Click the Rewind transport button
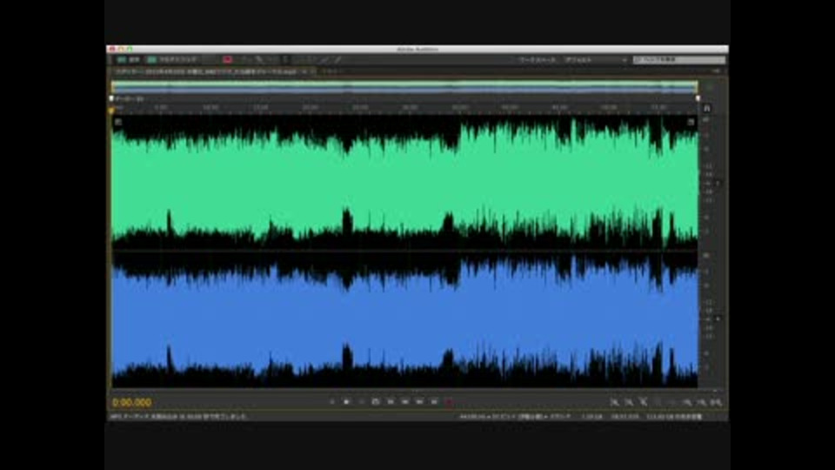Image resolution: width=835 pixels, height=470 pixels. click(404, 402)
